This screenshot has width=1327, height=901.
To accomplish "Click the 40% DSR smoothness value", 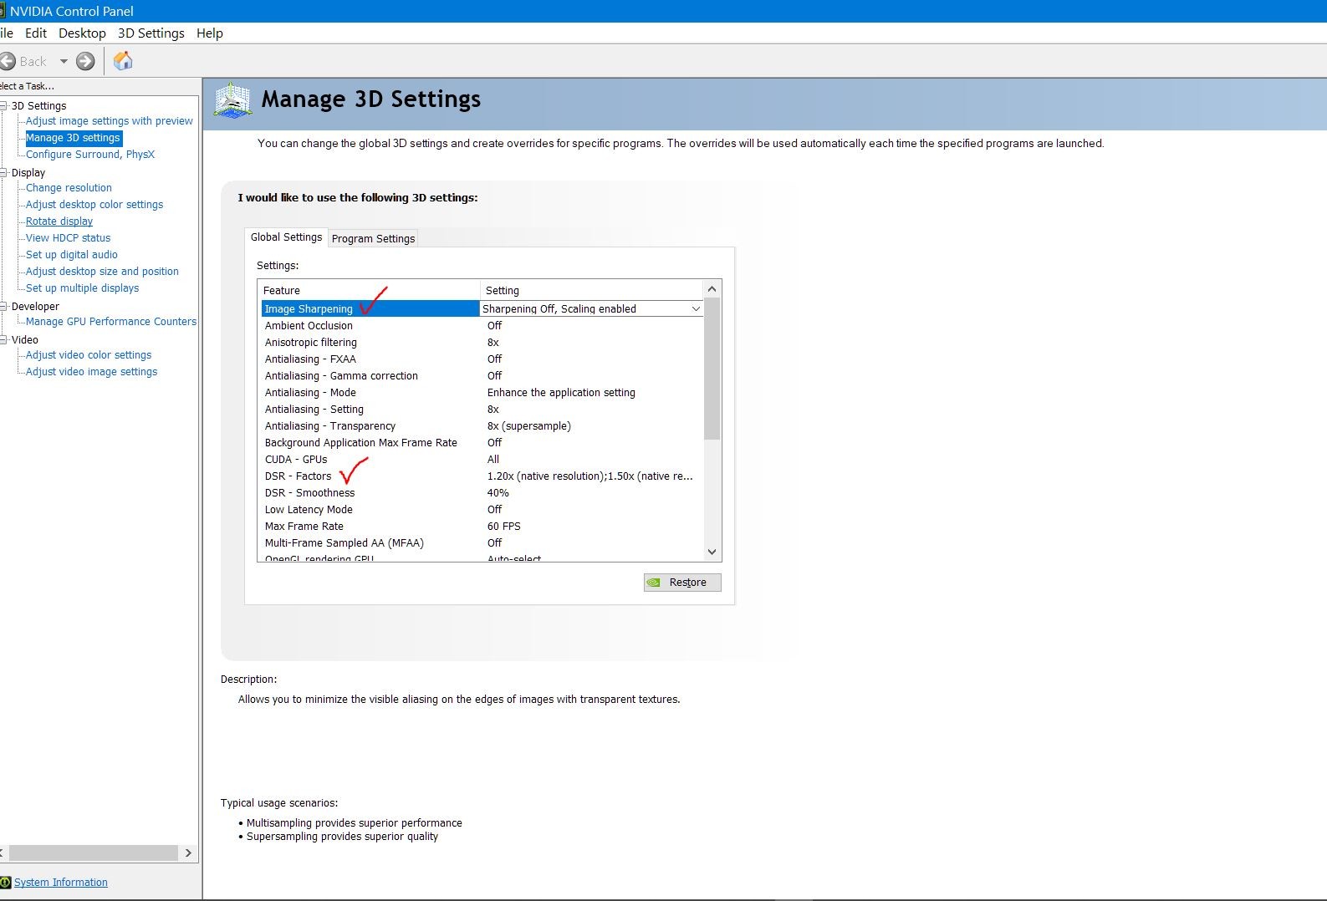I will pos(498,493).
